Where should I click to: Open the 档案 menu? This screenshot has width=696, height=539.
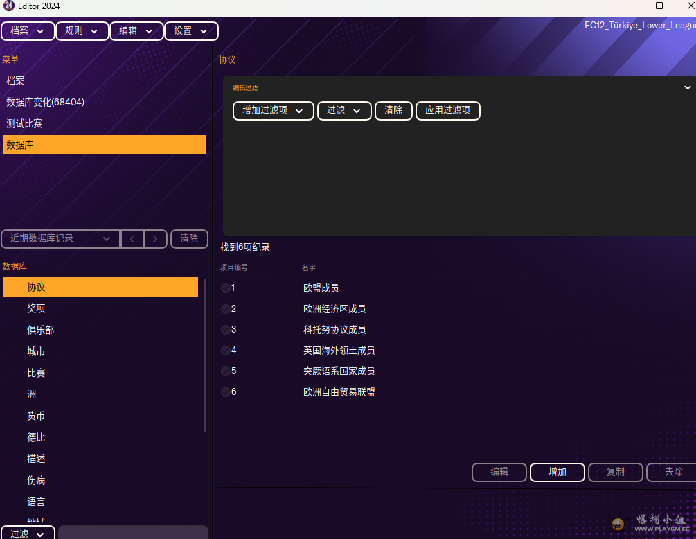[28, 31]
